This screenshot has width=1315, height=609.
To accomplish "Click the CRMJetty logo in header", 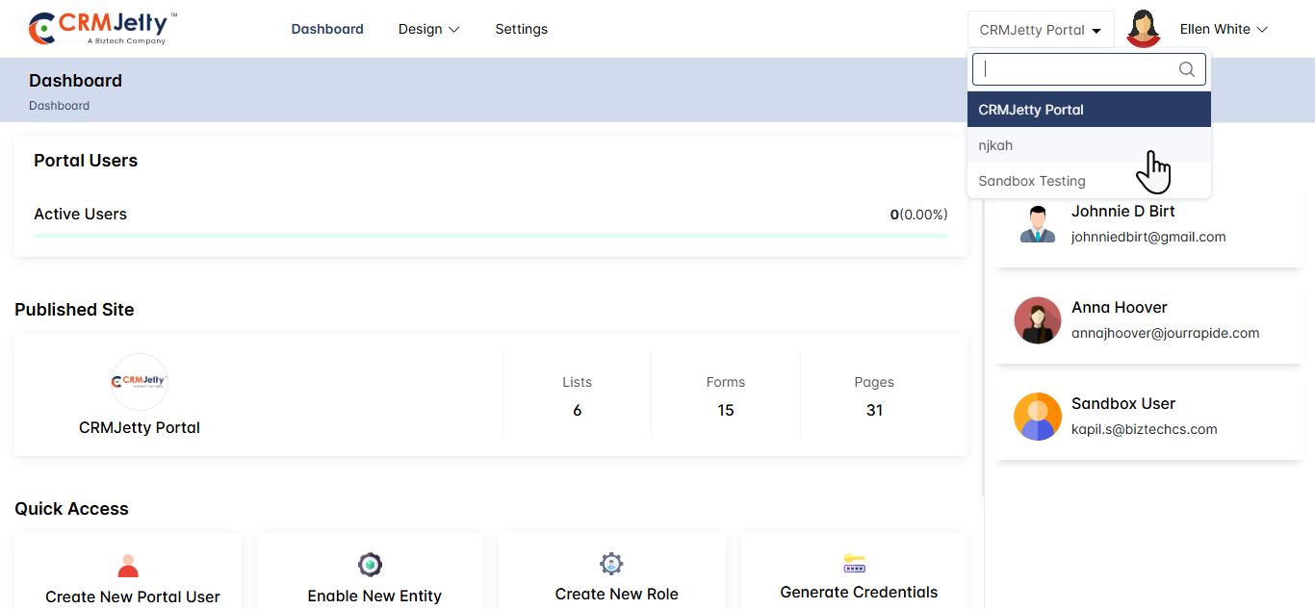I will [103, 29].
